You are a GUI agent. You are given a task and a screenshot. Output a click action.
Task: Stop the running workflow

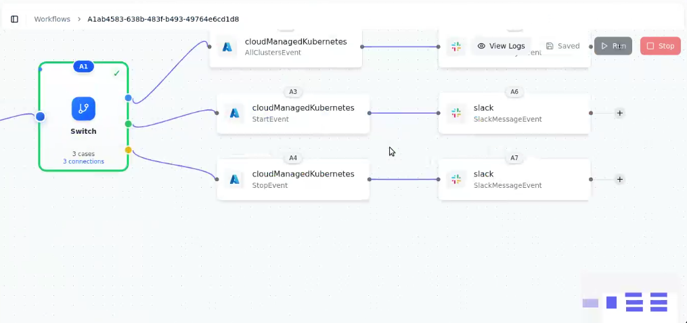[660, 46]
